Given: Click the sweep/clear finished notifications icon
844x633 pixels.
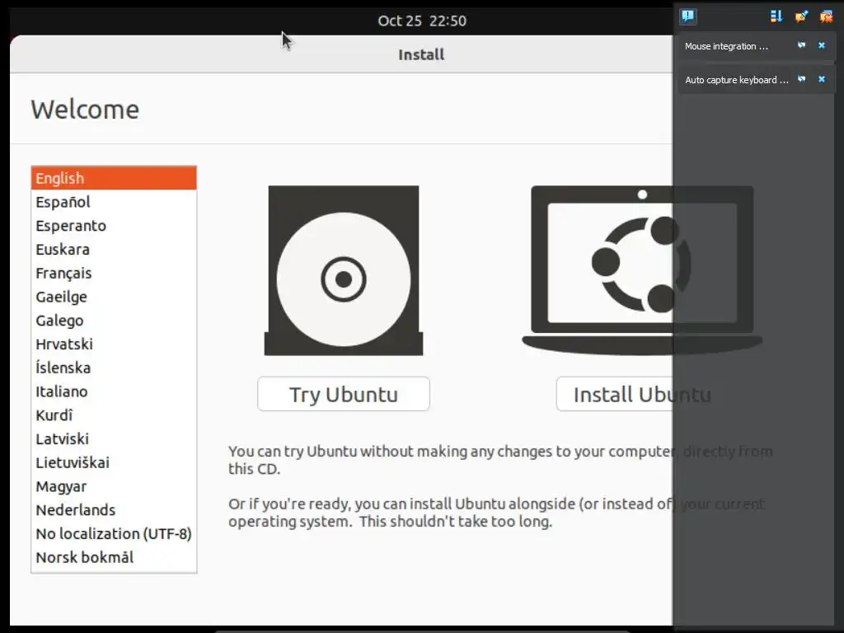Looking at the screenshot, I should tap(801, 16).
